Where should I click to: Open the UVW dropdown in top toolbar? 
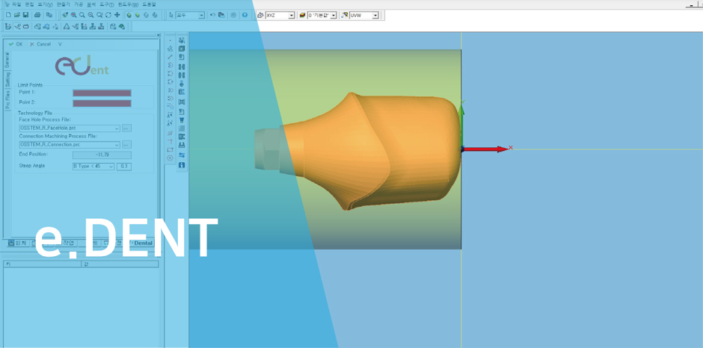tap(375, 16)
